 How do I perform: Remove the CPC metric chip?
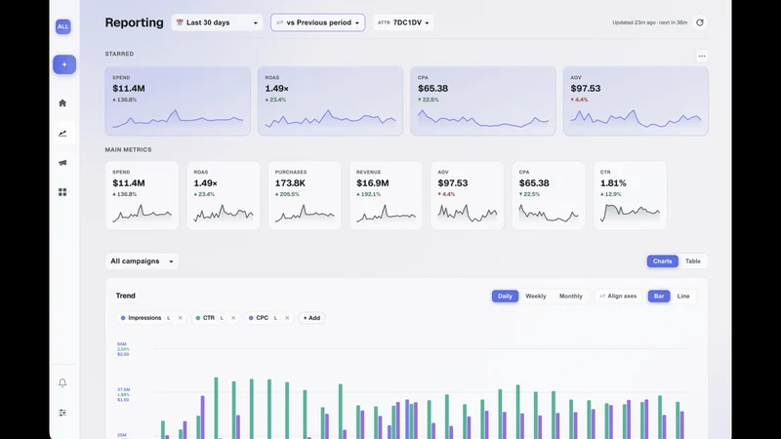click(287, 318)
